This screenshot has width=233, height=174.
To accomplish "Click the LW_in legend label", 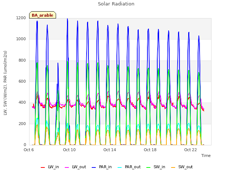I will point(54,167).
